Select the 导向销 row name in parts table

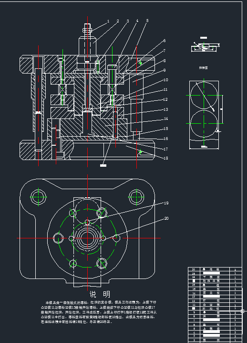tap(211, 269)
